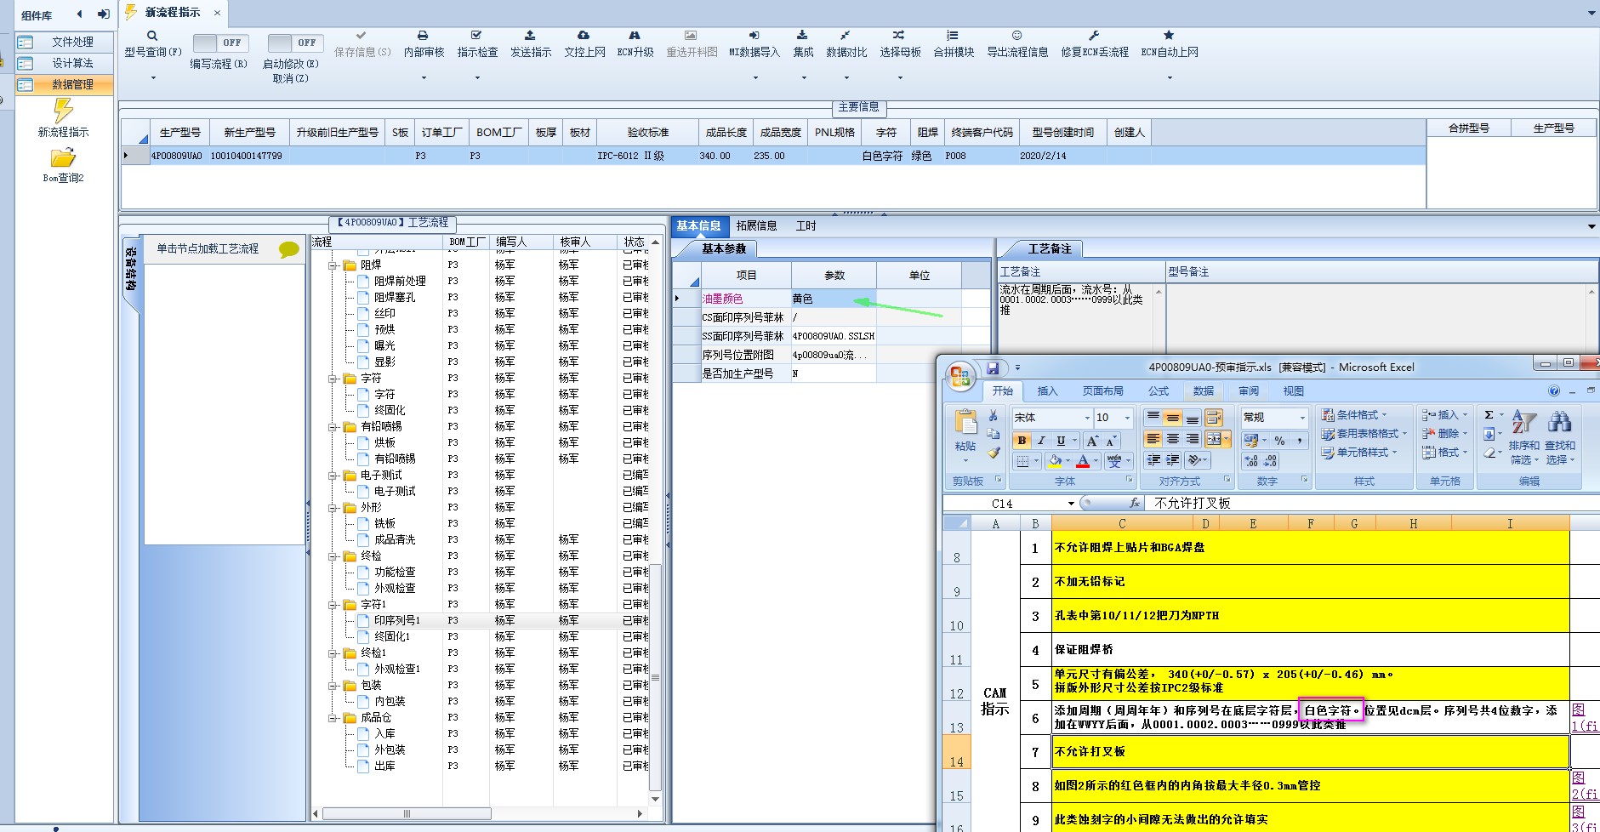The image size is (1600, 832).
Task: Click the 数据对比 compare icon
Action: (846, 36)
